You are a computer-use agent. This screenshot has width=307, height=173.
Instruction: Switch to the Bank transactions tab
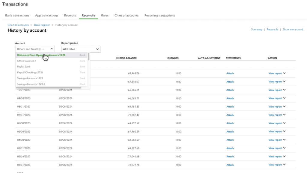coord(17,15)
